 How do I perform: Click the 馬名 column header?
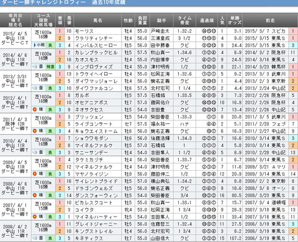click(97, 20)
